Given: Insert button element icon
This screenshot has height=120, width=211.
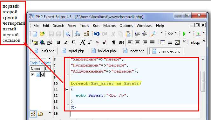Looking at the screenshot, I should 170,43.
